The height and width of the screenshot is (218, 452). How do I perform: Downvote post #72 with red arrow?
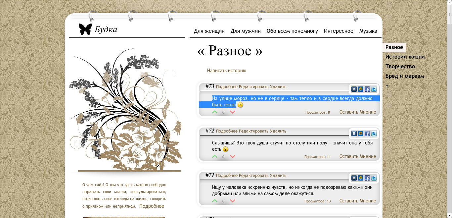click(x=233, y=157)
